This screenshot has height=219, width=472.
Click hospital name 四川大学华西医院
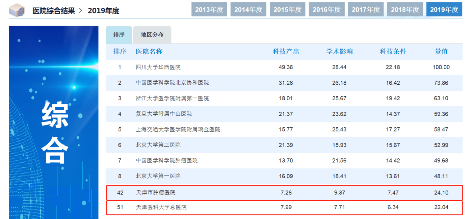tap(158, 67)
